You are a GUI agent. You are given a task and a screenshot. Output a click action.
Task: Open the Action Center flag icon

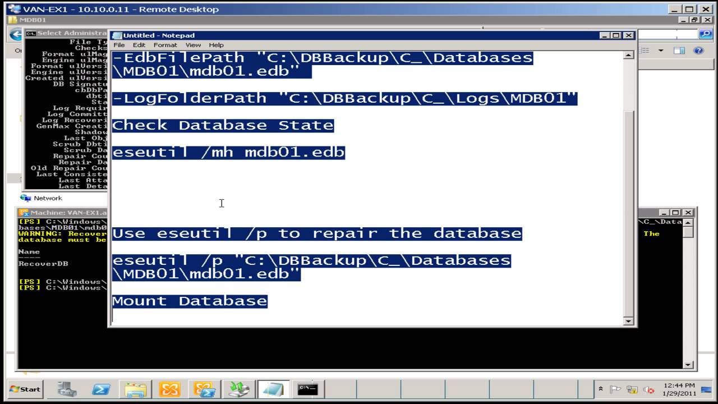[615, 389]
